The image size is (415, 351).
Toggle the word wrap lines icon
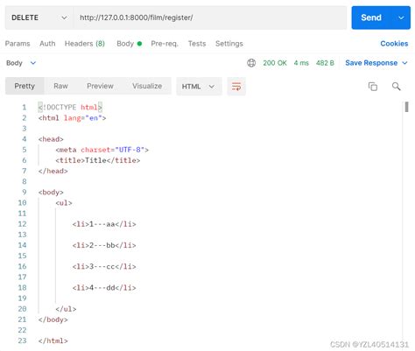pyautogui.click(x=236, y=87)
